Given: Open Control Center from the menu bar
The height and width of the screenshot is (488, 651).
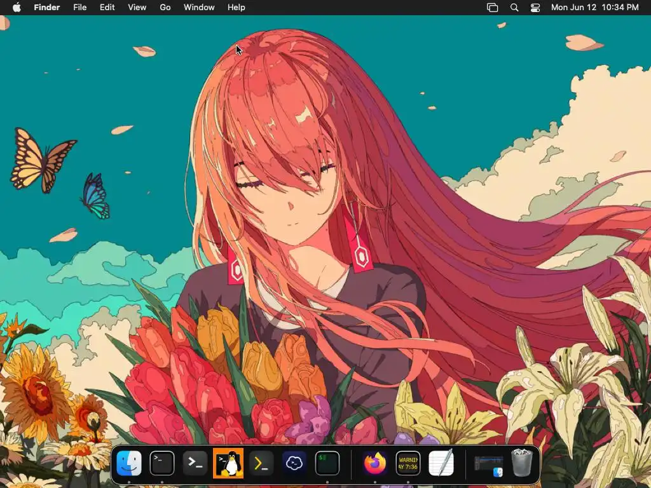Looking at the screenshot, I should (535, 8).
